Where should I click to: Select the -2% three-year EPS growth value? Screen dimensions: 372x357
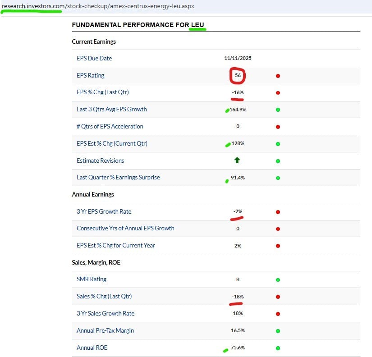click(x=238, y=211)
